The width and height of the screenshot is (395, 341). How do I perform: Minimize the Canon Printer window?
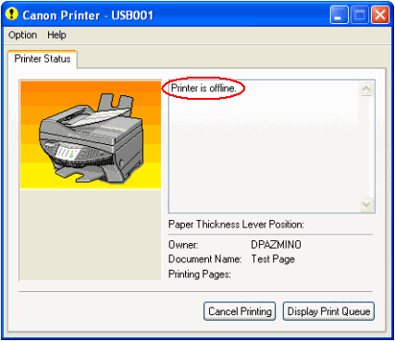339,15
